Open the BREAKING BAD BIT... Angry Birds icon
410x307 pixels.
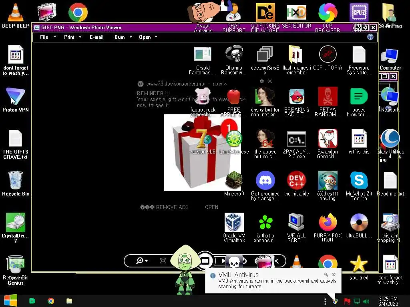click(x=297, y=97)
